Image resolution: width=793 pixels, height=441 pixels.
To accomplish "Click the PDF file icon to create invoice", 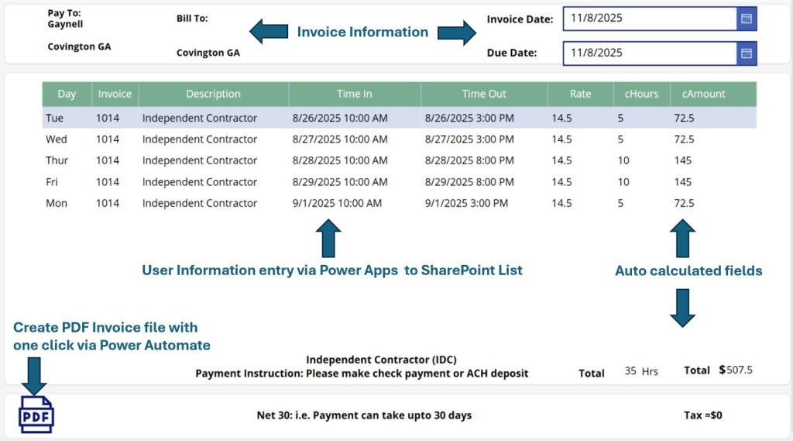I will click(x=36, y=415).
